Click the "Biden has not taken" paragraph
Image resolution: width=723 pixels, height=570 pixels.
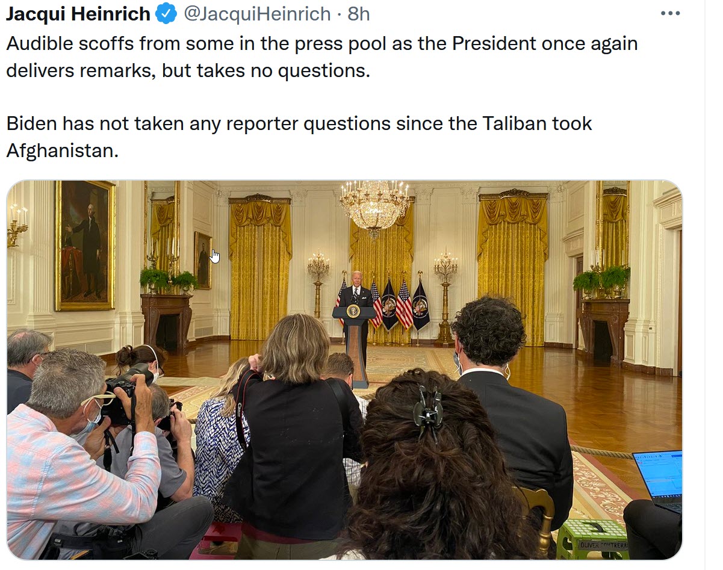tap(299, 137)
